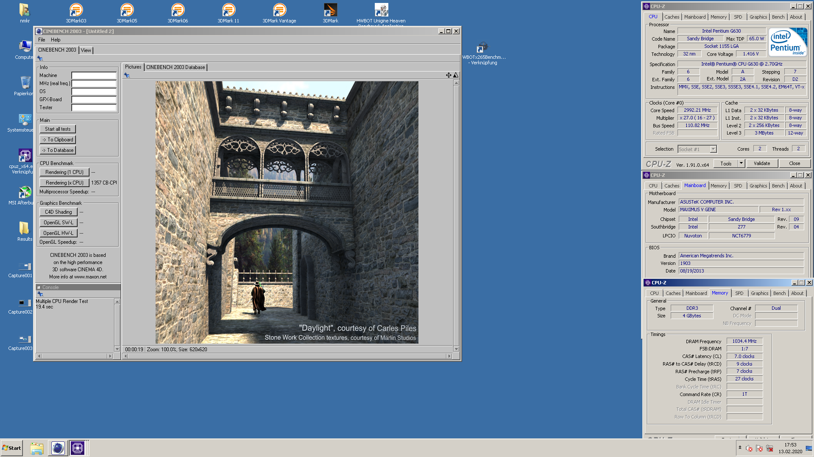This screenshot has width=814, height=457.
Task: Run the C4D Shading graphics test
Action: [59, 212]
